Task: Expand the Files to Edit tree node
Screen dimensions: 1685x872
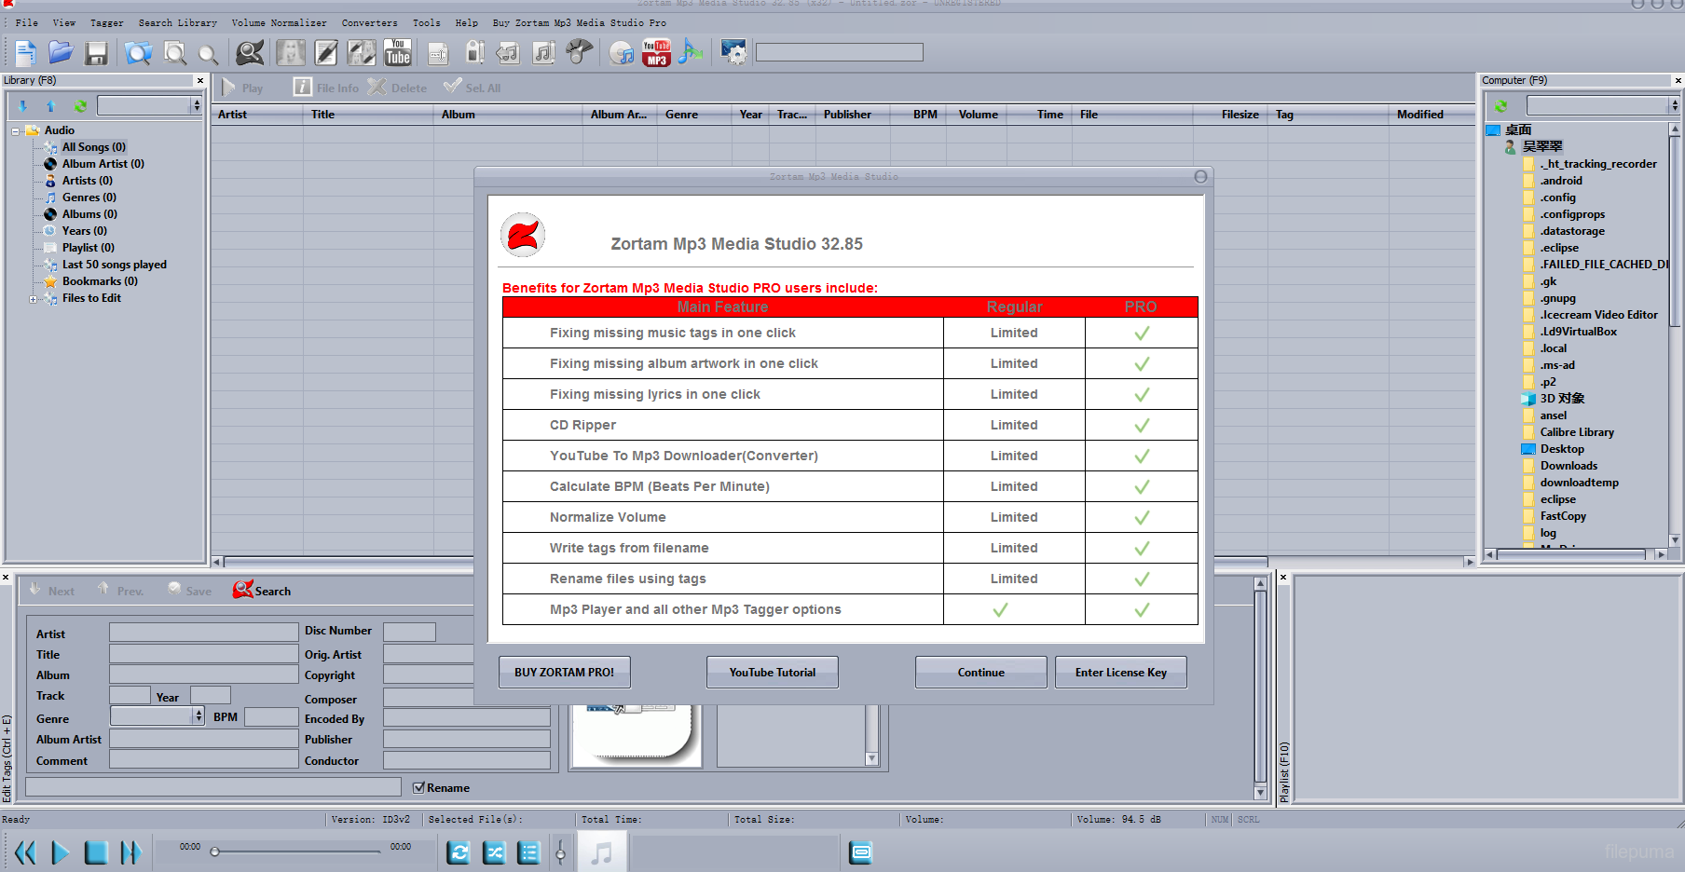Action: point(33,298)
